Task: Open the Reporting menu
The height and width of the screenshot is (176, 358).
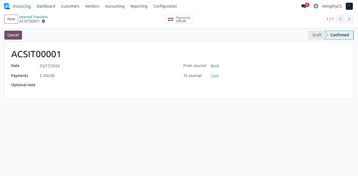Action: point(139,6)
